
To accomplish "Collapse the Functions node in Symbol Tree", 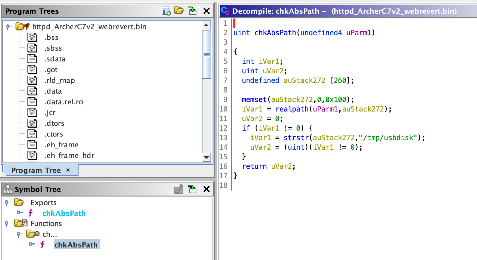I will [x=7, y=224].
